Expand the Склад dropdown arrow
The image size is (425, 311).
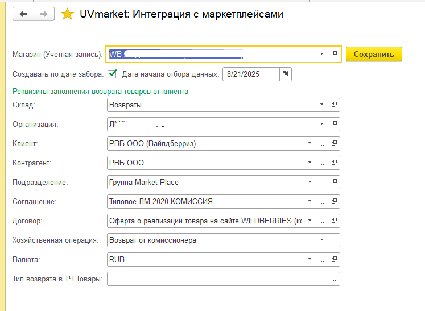(x=321, y=105)
